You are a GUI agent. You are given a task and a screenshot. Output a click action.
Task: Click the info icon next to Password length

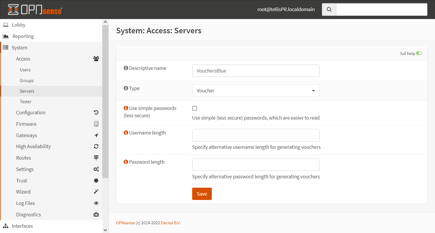[126, 161]
